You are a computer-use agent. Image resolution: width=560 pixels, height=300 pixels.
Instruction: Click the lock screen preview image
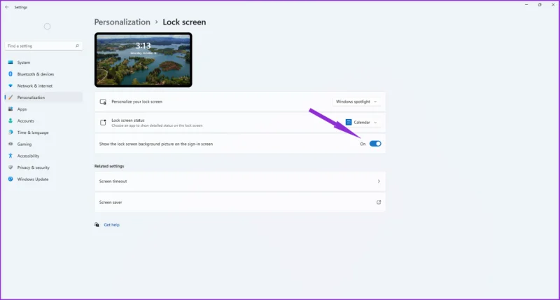143,60
